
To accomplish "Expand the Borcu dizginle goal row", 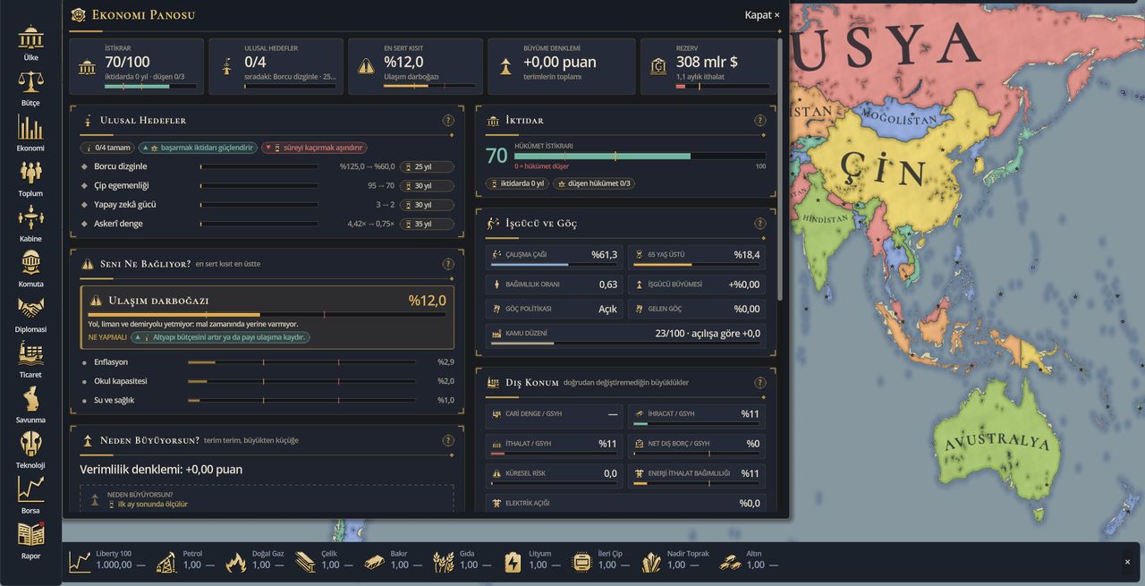I will click(267, 166).
